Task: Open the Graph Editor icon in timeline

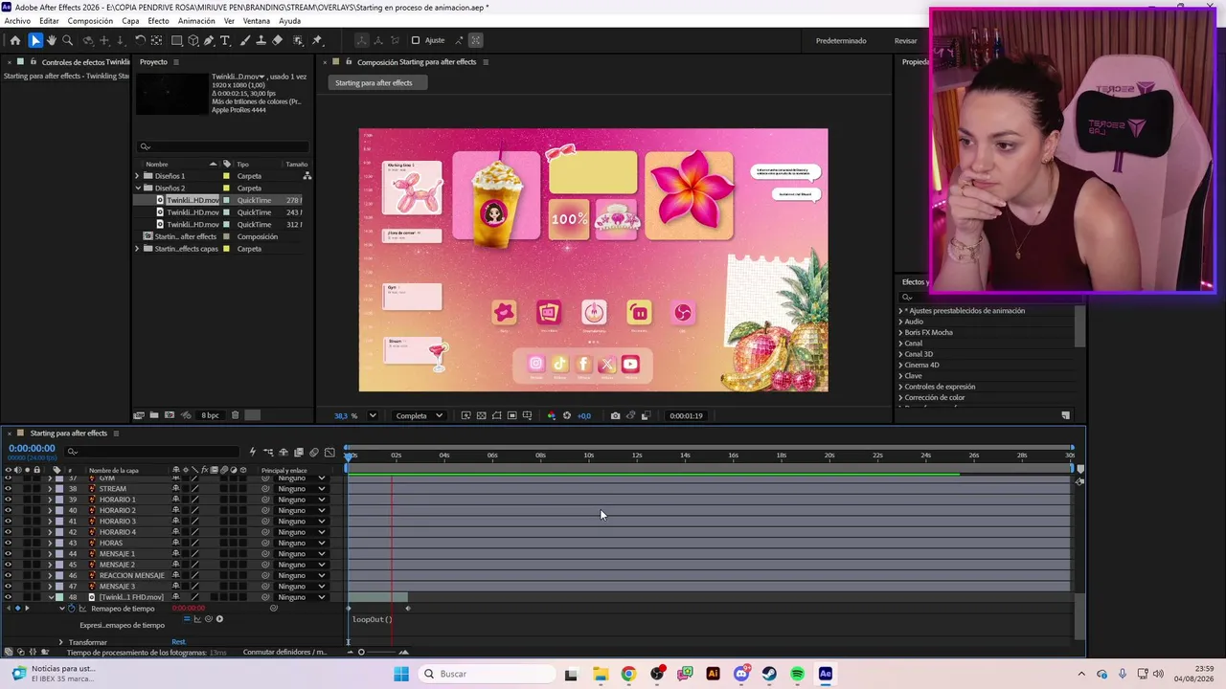Action: click(329, 452)
